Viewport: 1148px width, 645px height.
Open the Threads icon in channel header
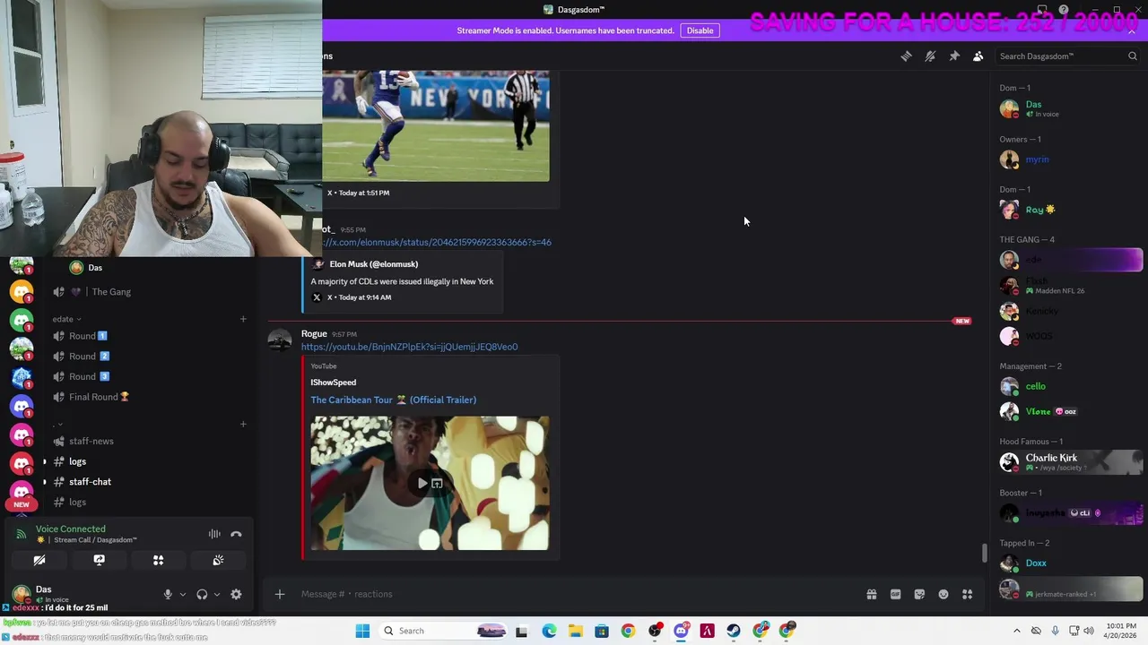[x=906, y=56]
